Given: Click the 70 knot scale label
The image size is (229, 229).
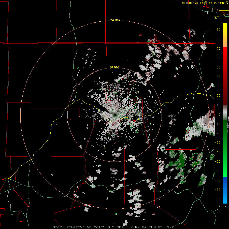Looking at the screenshot, I should 219,49.
